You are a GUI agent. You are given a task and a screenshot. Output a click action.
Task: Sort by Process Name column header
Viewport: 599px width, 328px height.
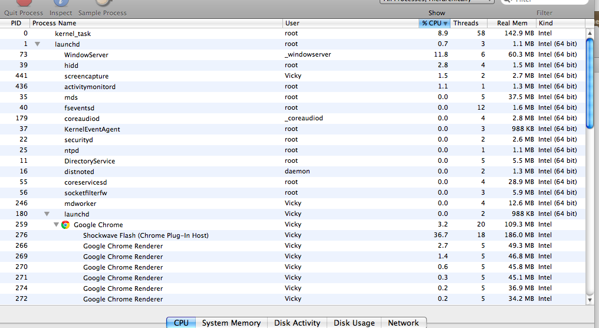click(156, 23)
